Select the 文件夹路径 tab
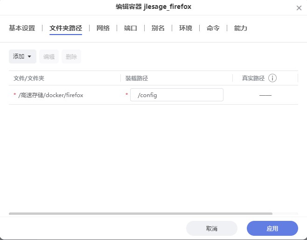 (66, 28)
